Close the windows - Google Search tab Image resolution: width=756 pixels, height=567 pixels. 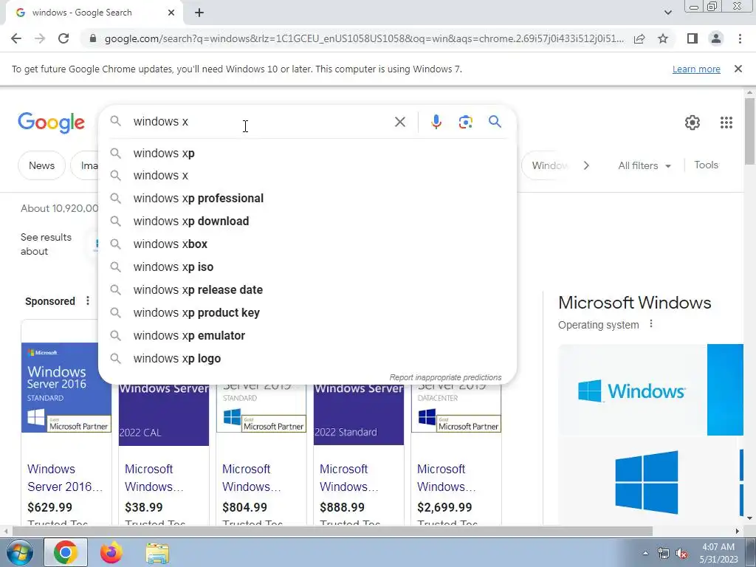tap(171, 13)
